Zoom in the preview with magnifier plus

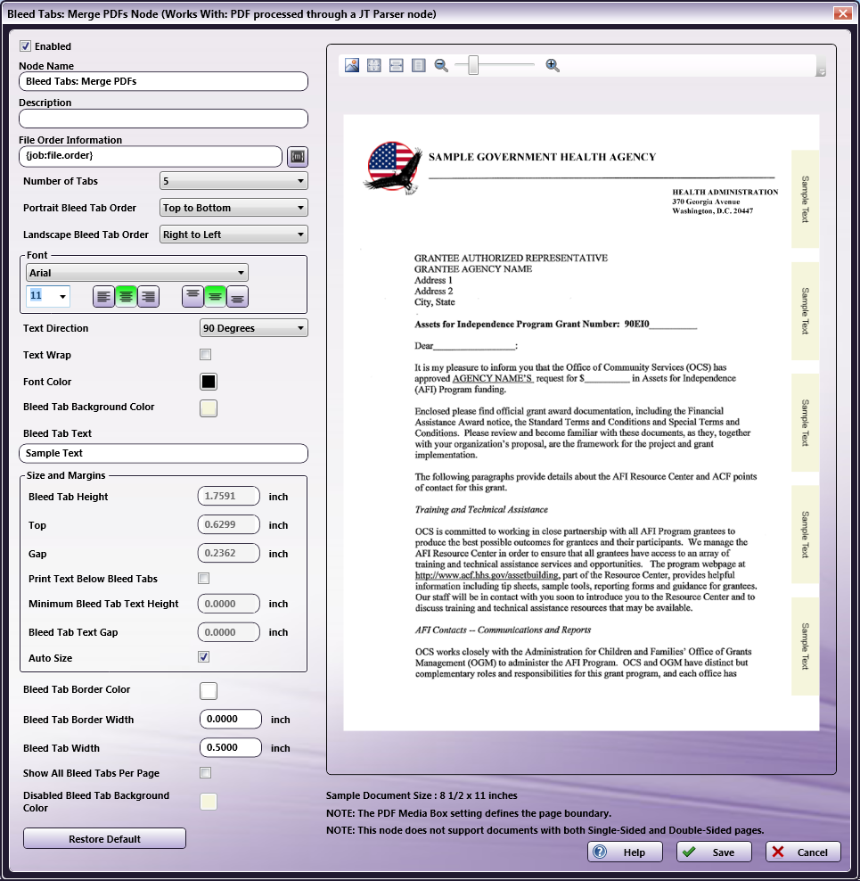pos(553,65)
